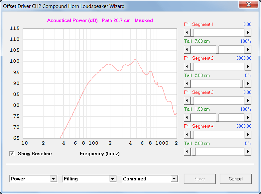Open the Filling dropdown

[113, 179]
